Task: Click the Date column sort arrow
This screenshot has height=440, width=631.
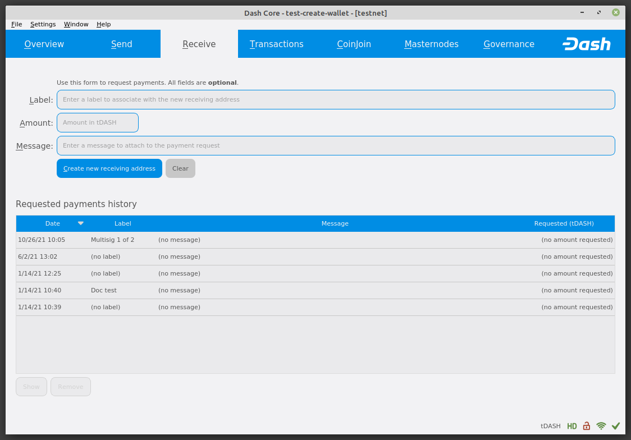Action: click(81, 223)
